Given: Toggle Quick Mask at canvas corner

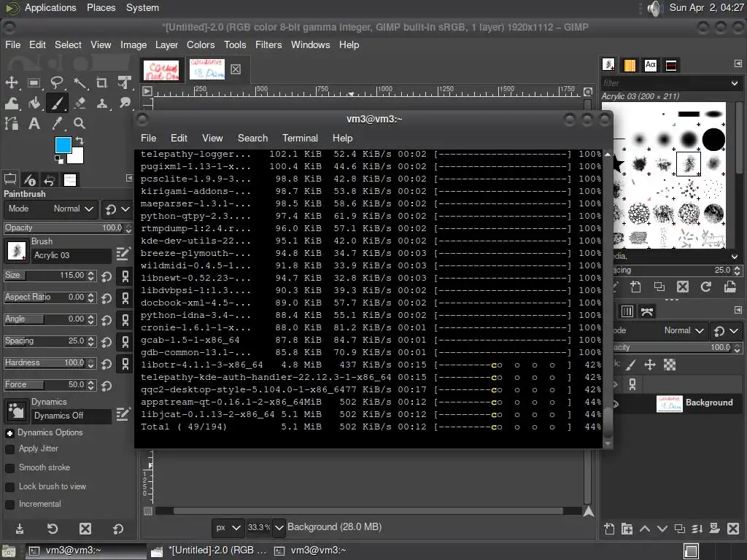Looking at the screenshot, I should coord(148,511).
